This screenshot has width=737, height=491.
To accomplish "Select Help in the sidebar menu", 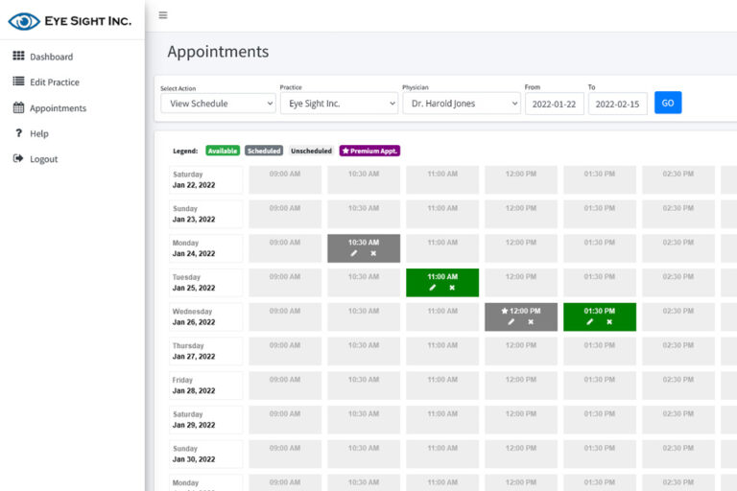I will [x=38, y=133].
